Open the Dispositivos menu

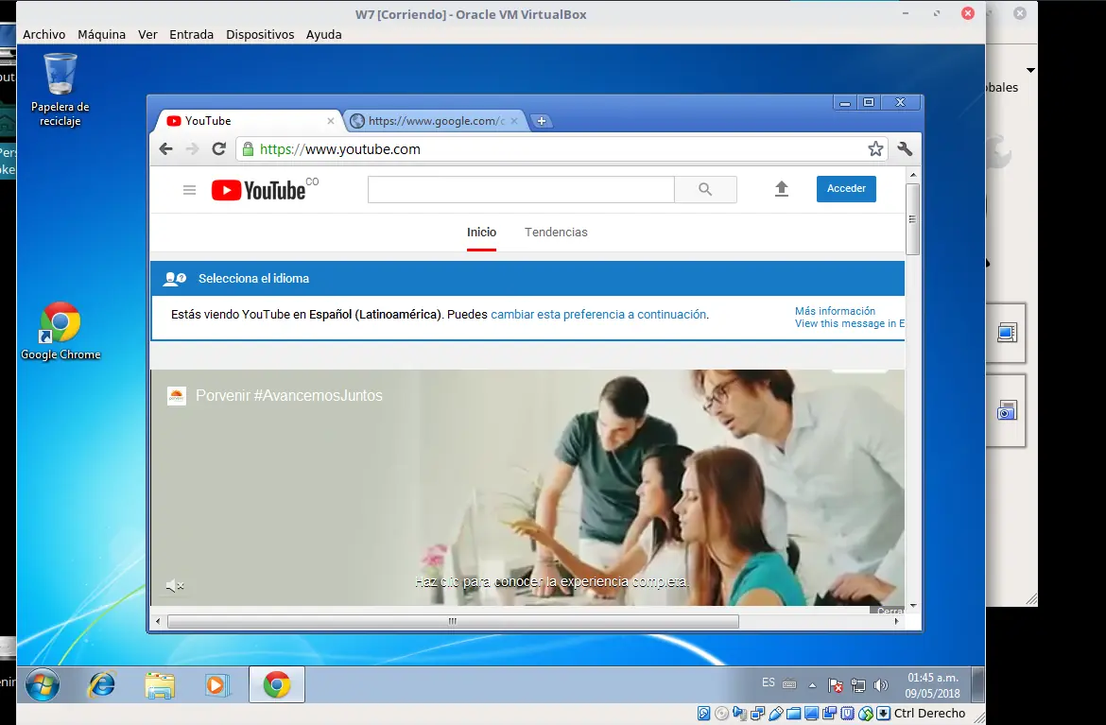(x=260, y=35)
